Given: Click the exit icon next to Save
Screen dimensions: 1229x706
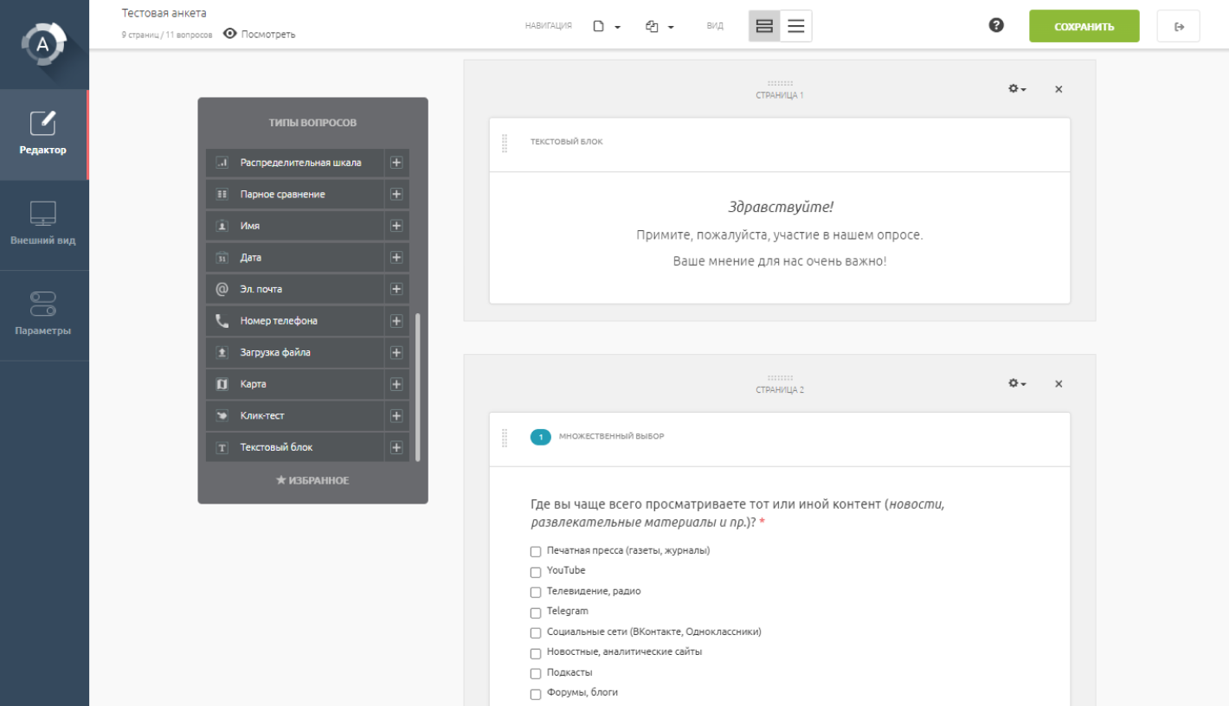Looking at the screenshot, I should 1178,27.
